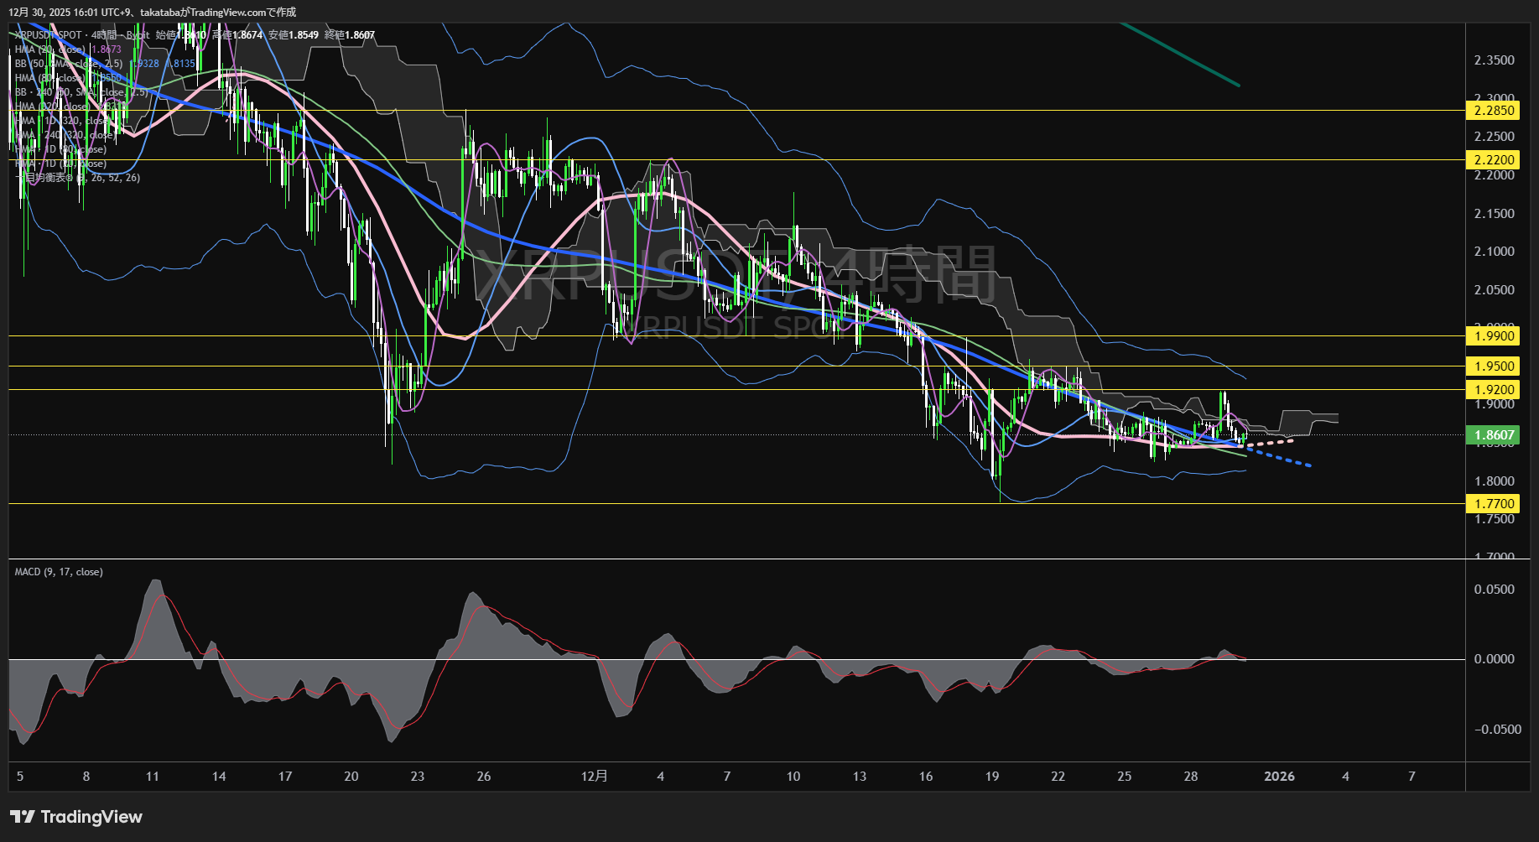Select the HMA・1D (320, close) legend entry
Screen dimensions: 1539x842
pos(61,122)
